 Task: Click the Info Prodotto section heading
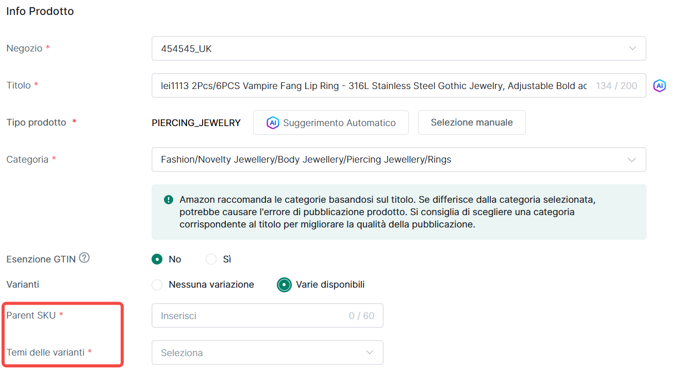[x=40, y=11]
